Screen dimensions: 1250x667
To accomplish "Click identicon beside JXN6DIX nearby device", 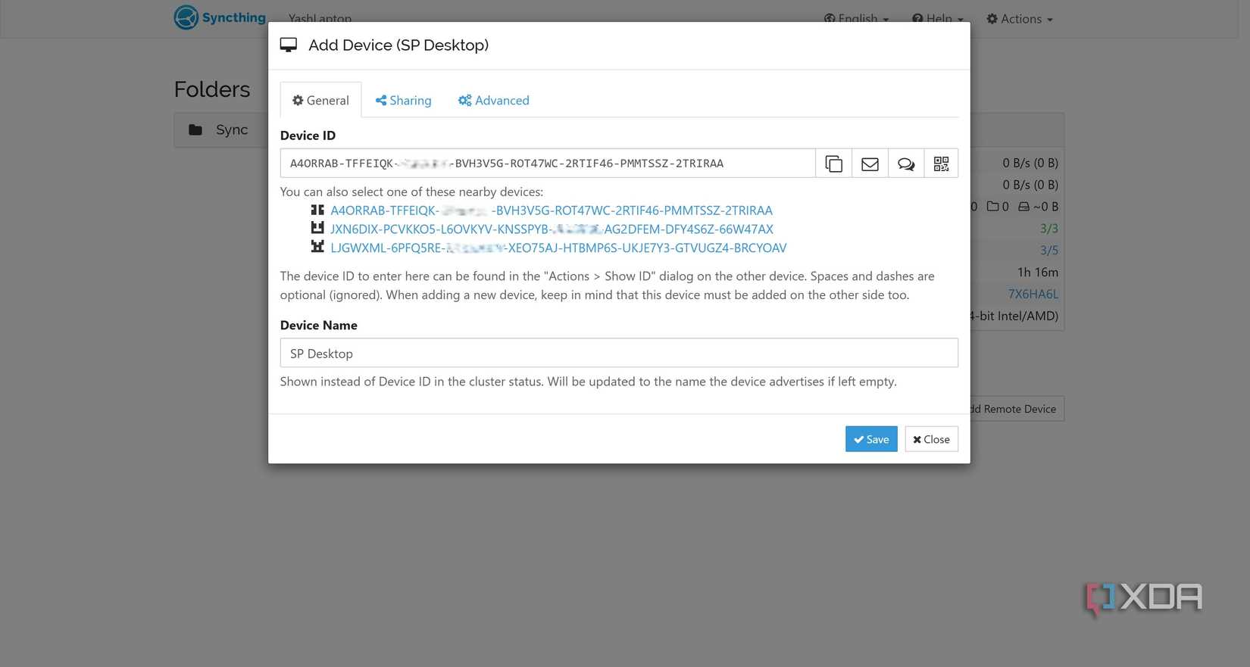I will tap(317, 228).
